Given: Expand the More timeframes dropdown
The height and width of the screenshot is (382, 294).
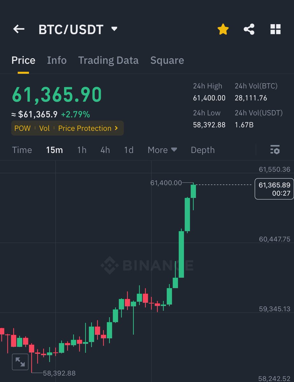Looking at the screenshot, I should [x=162, y=150].
